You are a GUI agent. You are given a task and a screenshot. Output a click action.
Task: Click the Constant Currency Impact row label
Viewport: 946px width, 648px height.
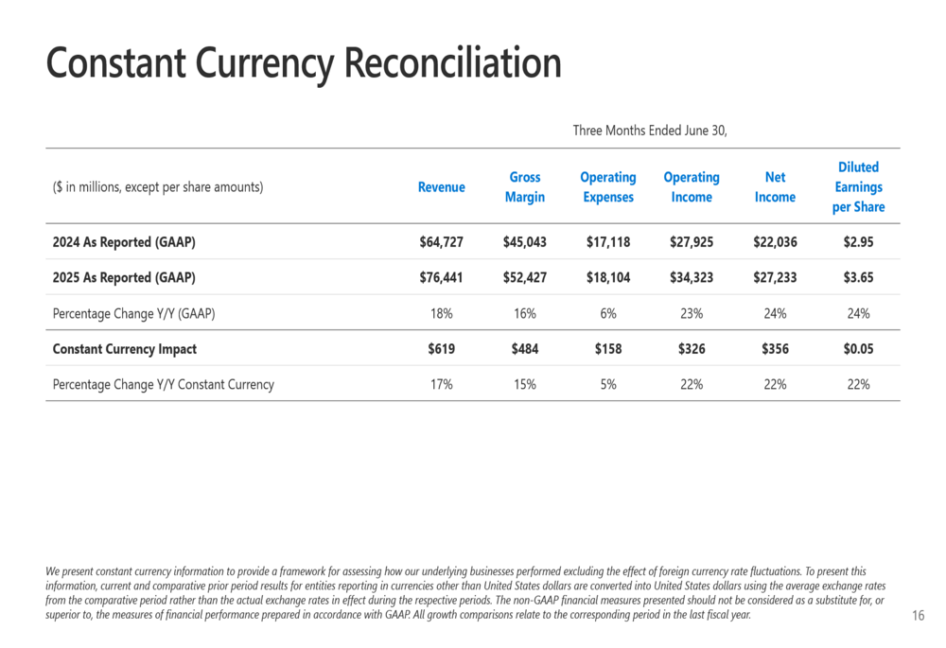[x=124, y=349]
